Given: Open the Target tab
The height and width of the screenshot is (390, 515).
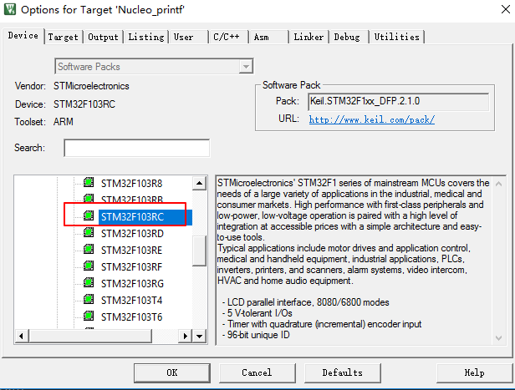Looking at the screenshot, I should point(63,37).
